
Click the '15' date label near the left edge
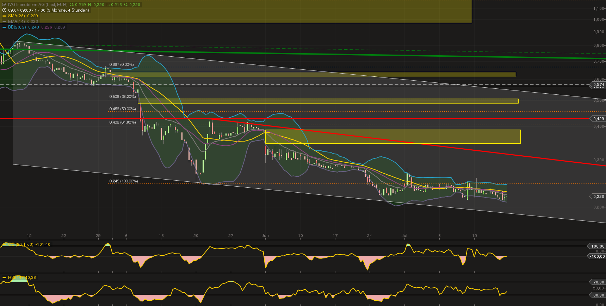29,236
